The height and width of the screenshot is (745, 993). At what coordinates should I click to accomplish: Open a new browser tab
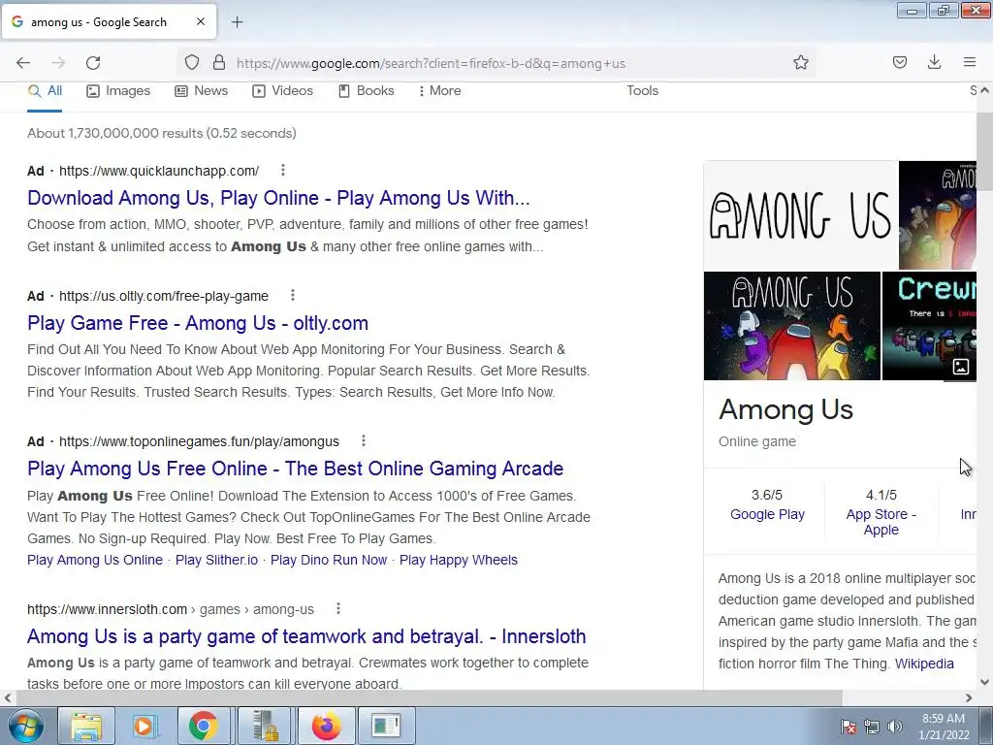(x=238, y=22)
